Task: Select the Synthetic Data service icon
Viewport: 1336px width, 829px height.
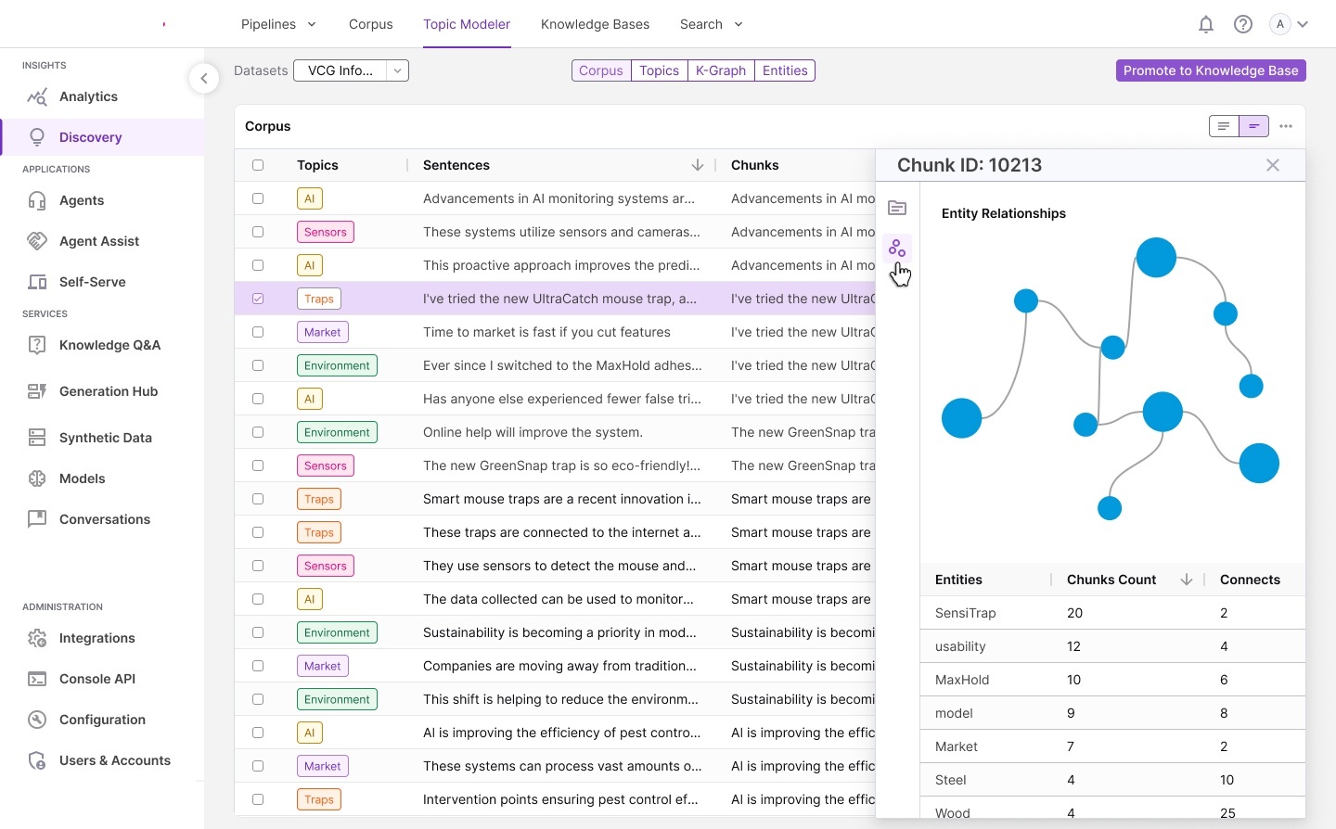Action: coord(36,438)
